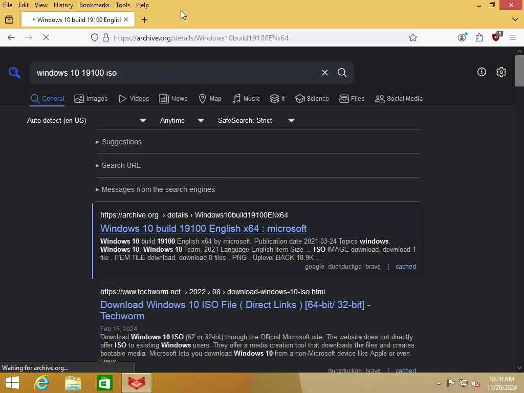This screenshot has width=524, height=393.
Task: Click the search box with windows 10 19100 iso
Action: click(174, 73)
